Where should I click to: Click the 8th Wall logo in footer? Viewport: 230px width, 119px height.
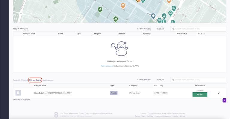click(x=56, y=115)
